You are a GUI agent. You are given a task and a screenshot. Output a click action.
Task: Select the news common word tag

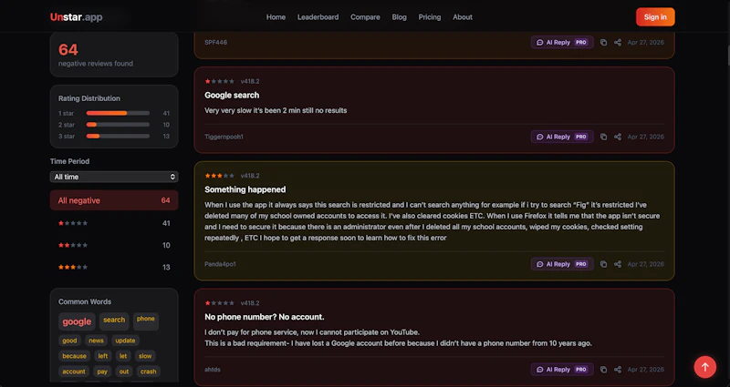pos(96,341)
